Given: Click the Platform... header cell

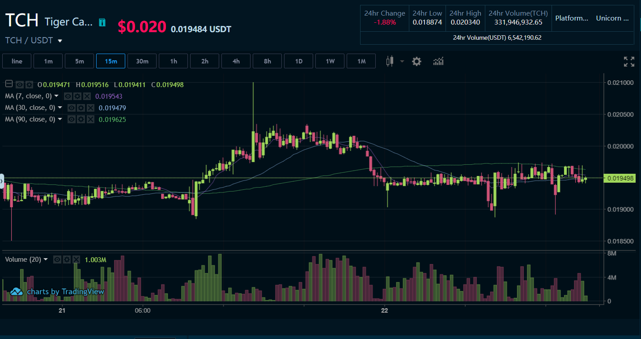Looking at the screenshot, I should (572, 18).
